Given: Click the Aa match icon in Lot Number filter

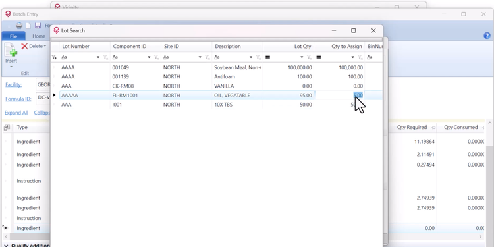Looking at the screenshot, I should pos(64,57).
